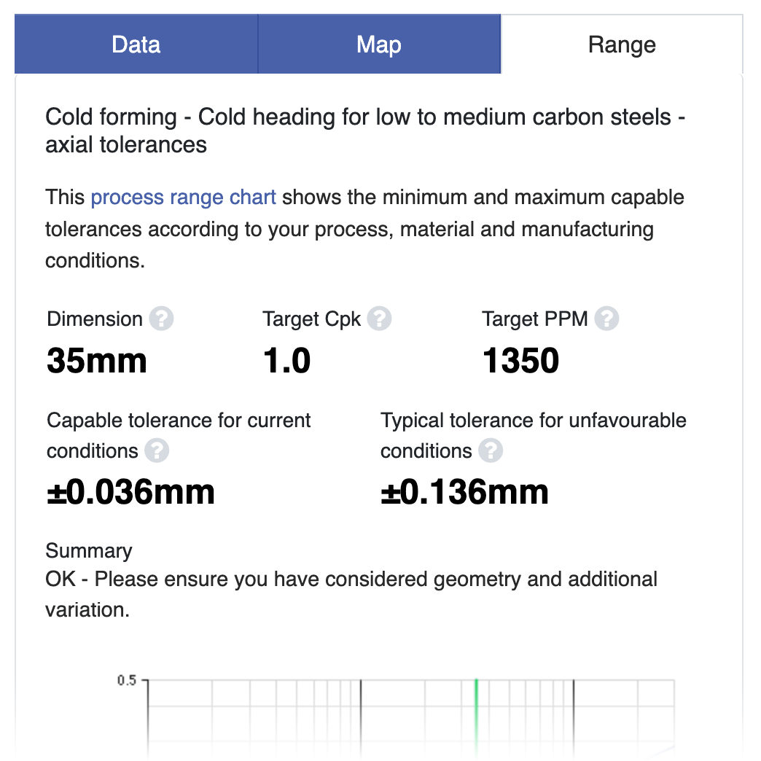Click the Cold forming title heading
Image resolution: width=761 pixels, height=761 pixels.
pos(365,130)
